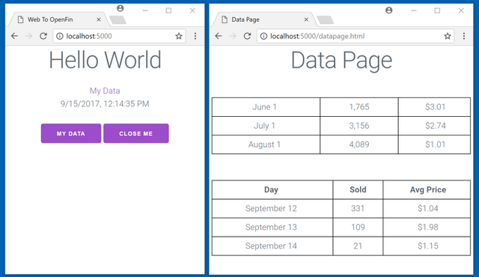Open Chrome menu in Hello World window

point(195,36)
